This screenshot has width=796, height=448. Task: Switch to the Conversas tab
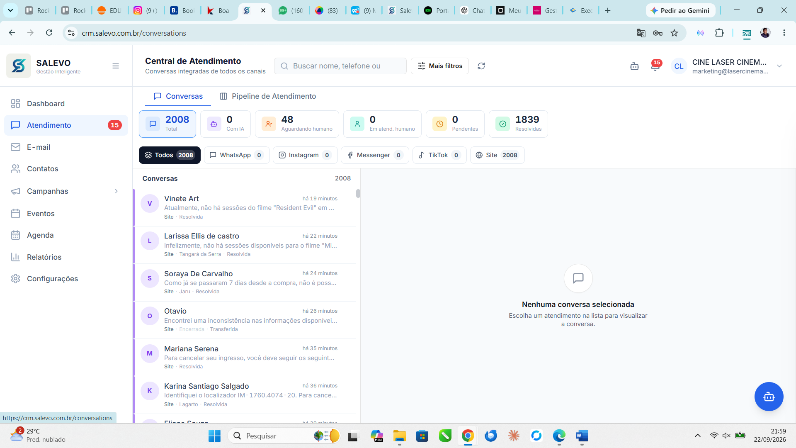pyautogui.click(x=178, y=96)
